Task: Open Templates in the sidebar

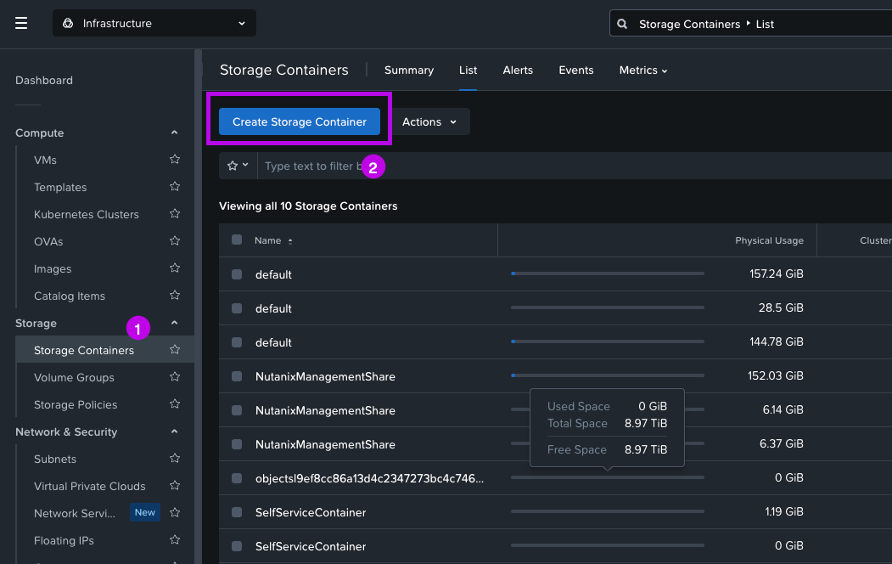Action: tap(60, 187)
